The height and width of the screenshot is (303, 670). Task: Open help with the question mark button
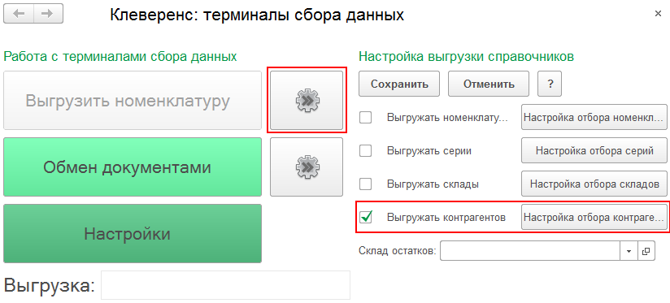click(x=550, y=84)
